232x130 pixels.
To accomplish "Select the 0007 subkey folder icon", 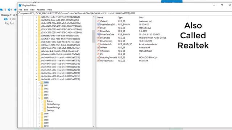I will point(42,117).
